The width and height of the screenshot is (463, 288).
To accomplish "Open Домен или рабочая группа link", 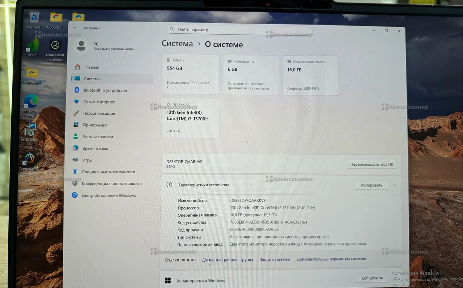I will [x=227, y=260].
